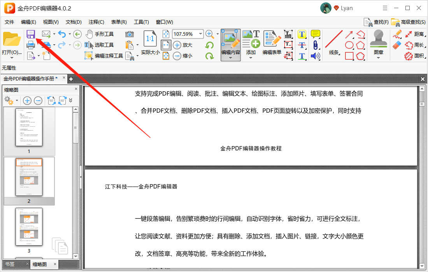Expand the 添加 add dropdown arrow
This screenshot has height=272, width=428.
coord(251,58)
